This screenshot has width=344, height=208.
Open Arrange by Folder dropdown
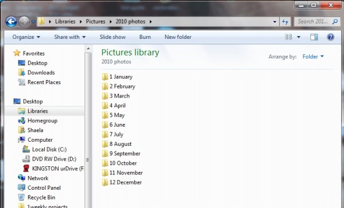click(313, 57)
